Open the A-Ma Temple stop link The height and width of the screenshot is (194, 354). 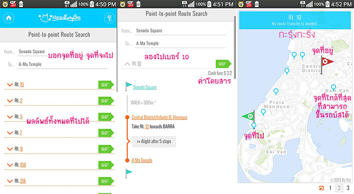click(142, 160)
